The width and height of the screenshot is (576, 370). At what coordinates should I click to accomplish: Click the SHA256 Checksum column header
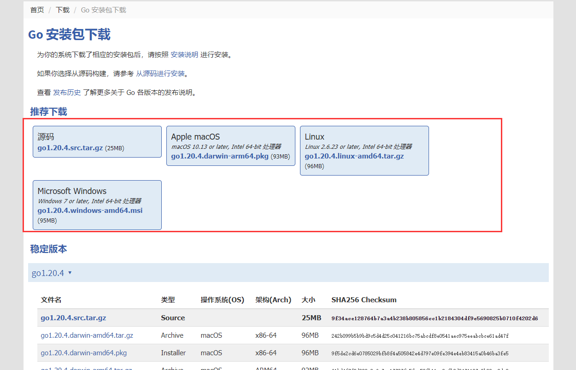tap(364, 300)
